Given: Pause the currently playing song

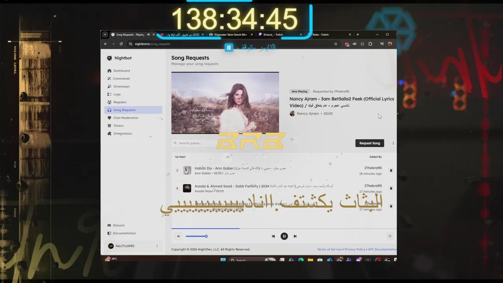Looking at the screenshot, I should tap(284, 236).
